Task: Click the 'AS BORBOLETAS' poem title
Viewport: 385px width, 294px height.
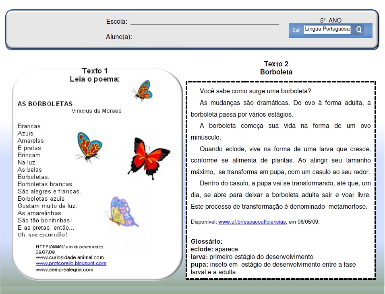Action: point(45,104)
